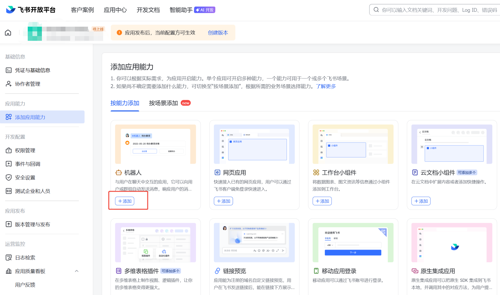Click the 机器人 preview thumbnail
The image size is (500, 295).
click(x=155, y=144)
